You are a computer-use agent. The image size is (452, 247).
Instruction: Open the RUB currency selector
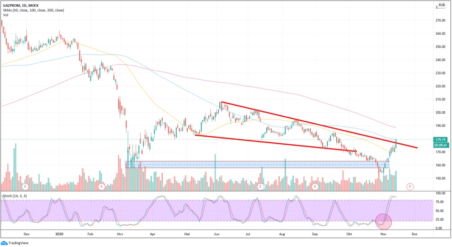[x=442, y=5]
